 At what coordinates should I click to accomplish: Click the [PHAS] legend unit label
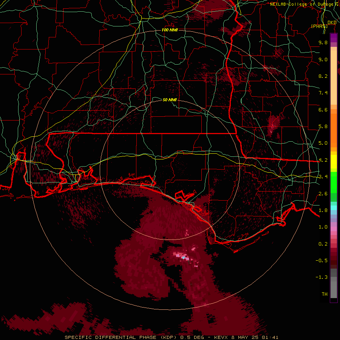[x=319, y=26]
